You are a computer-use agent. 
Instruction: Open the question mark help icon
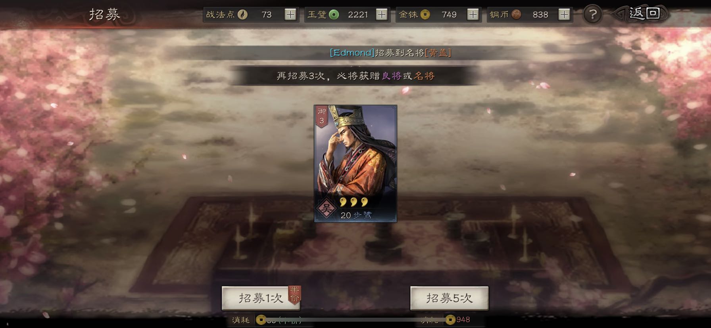pyautogui.click(x=592, y=15)
